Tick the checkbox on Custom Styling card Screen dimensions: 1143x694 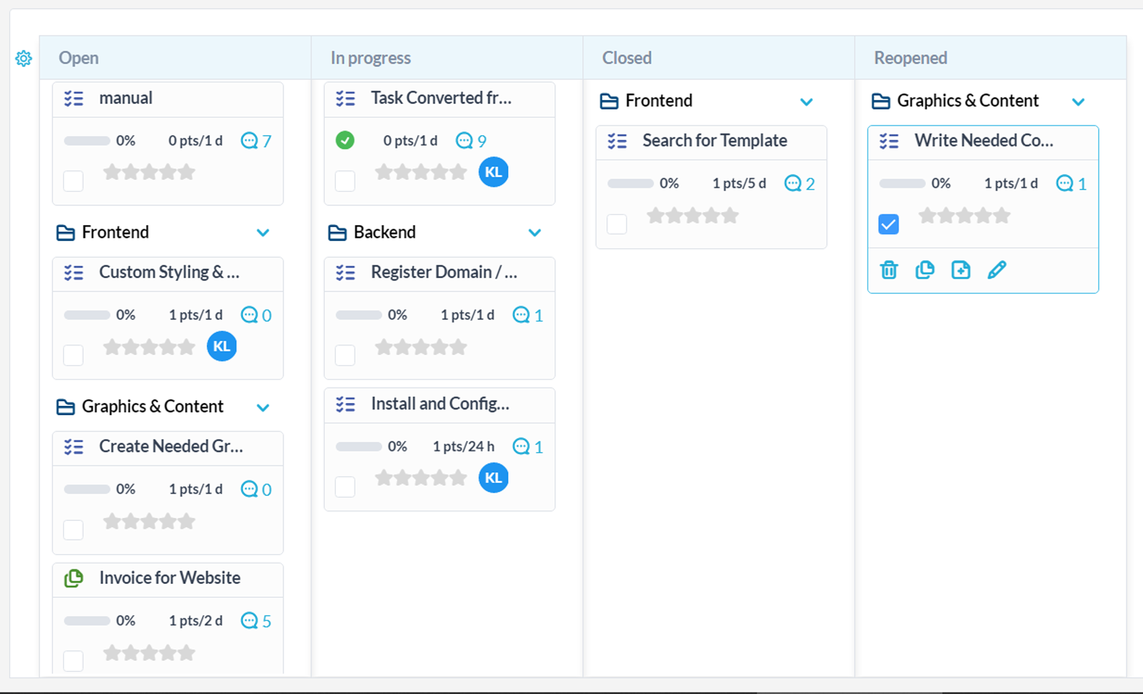[73, 356]
